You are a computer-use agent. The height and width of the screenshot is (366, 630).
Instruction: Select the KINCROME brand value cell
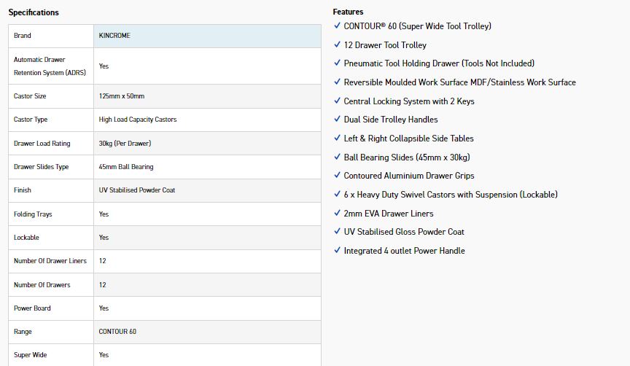tap(207, 36)
